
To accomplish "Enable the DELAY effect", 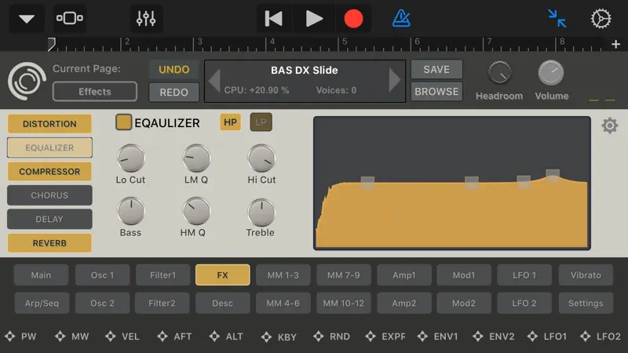I will [49, 220].
